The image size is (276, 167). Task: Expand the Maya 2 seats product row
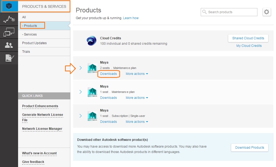[81, 68]
